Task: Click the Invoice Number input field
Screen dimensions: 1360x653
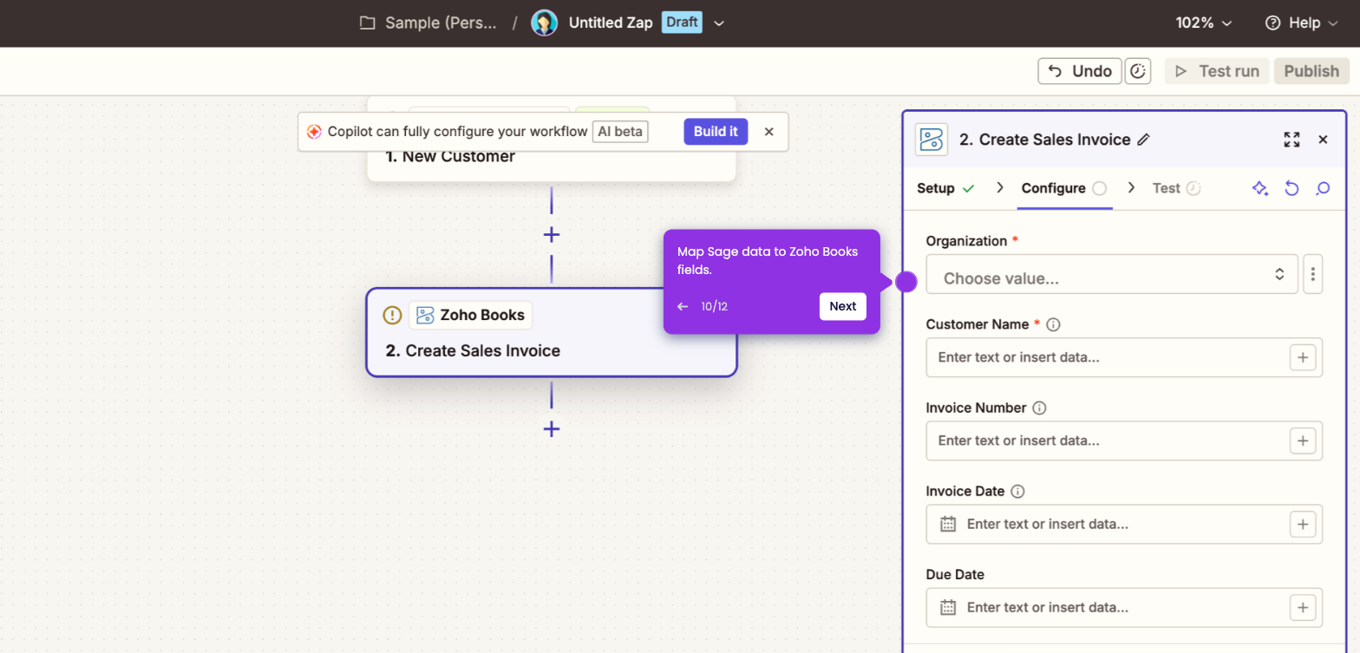Action: 1124,441
